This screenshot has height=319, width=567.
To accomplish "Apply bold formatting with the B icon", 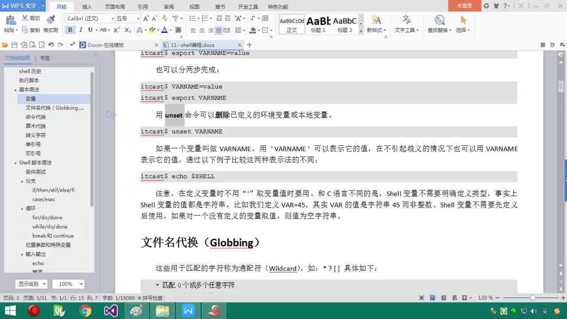I will click(x=70, y=30).
